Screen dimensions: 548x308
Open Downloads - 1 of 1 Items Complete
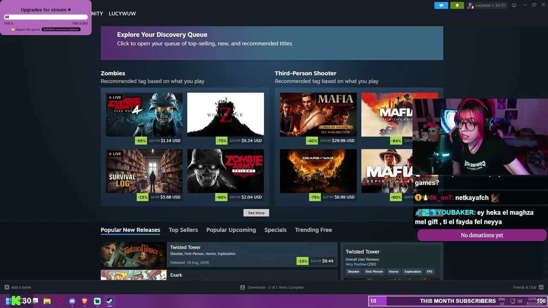(276, 287)
